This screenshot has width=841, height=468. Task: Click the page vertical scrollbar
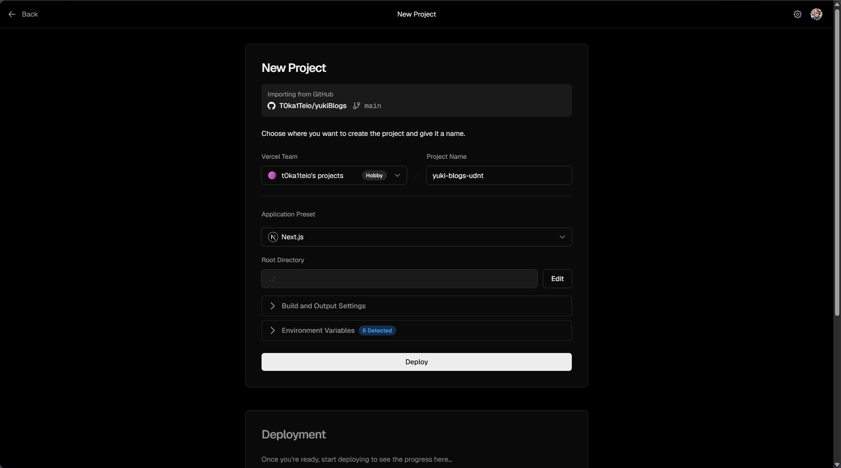(837, 162)
